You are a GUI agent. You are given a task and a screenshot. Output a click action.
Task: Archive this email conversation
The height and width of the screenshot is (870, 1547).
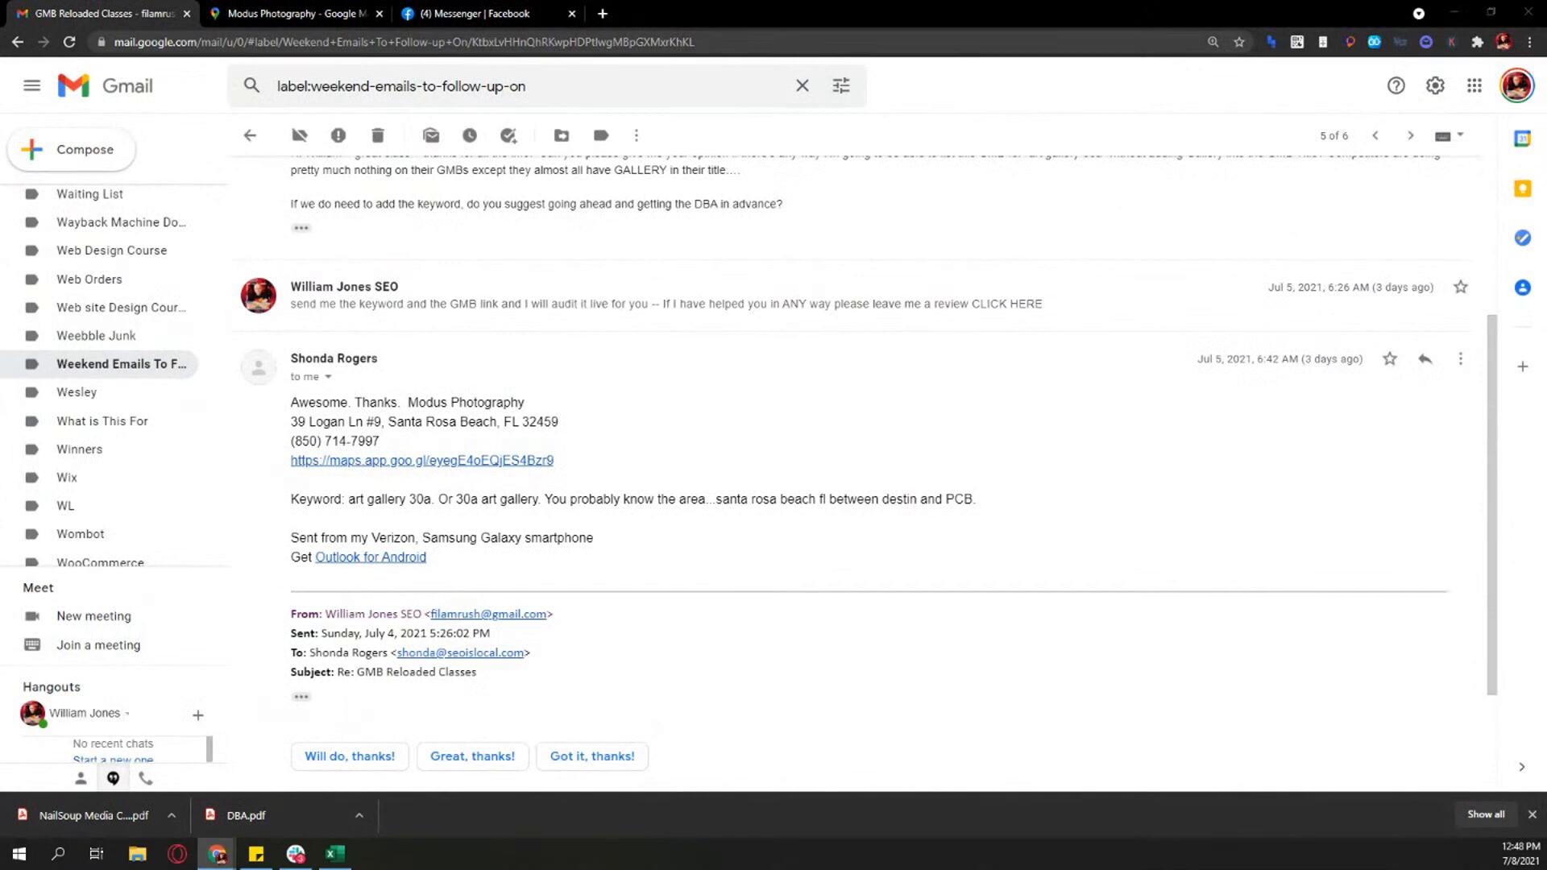[299, 135]
